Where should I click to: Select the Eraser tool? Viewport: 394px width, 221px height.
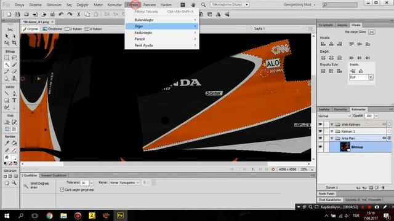click(14, 72)
